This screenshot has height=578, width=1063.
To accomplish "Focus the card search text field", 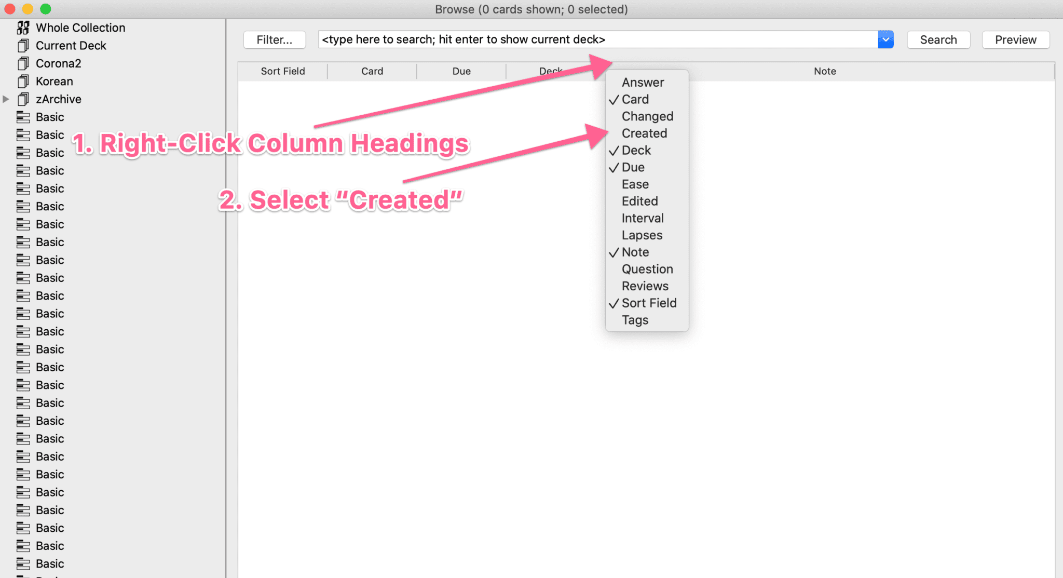I will [598, 39].
